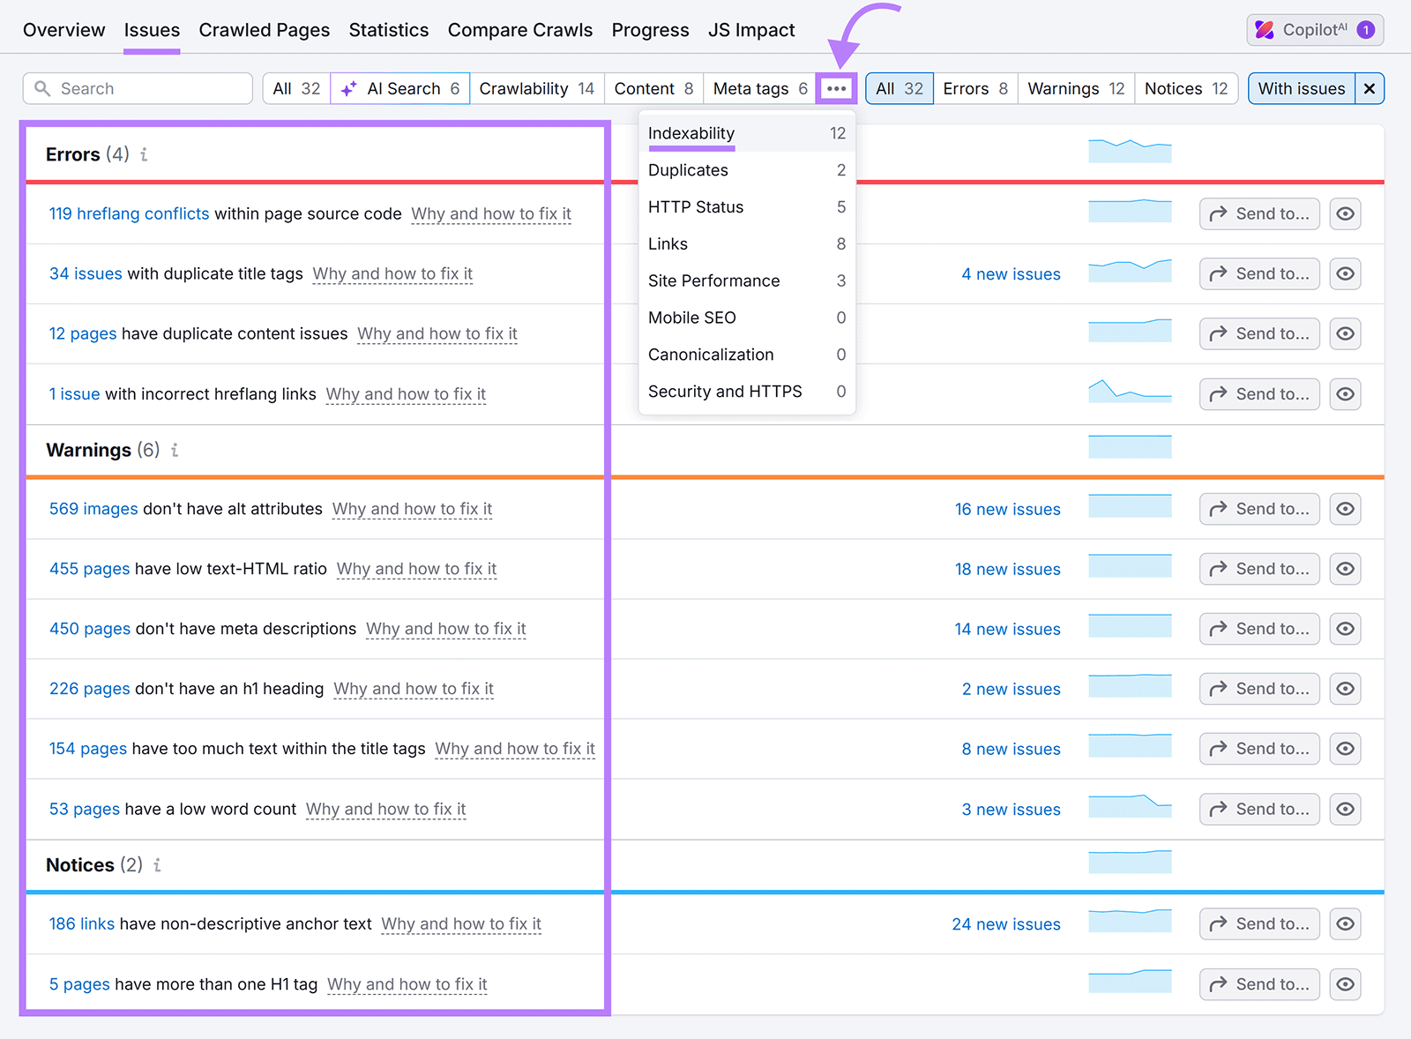Clear the With issues filter via the X

(x=1369, y=88)
